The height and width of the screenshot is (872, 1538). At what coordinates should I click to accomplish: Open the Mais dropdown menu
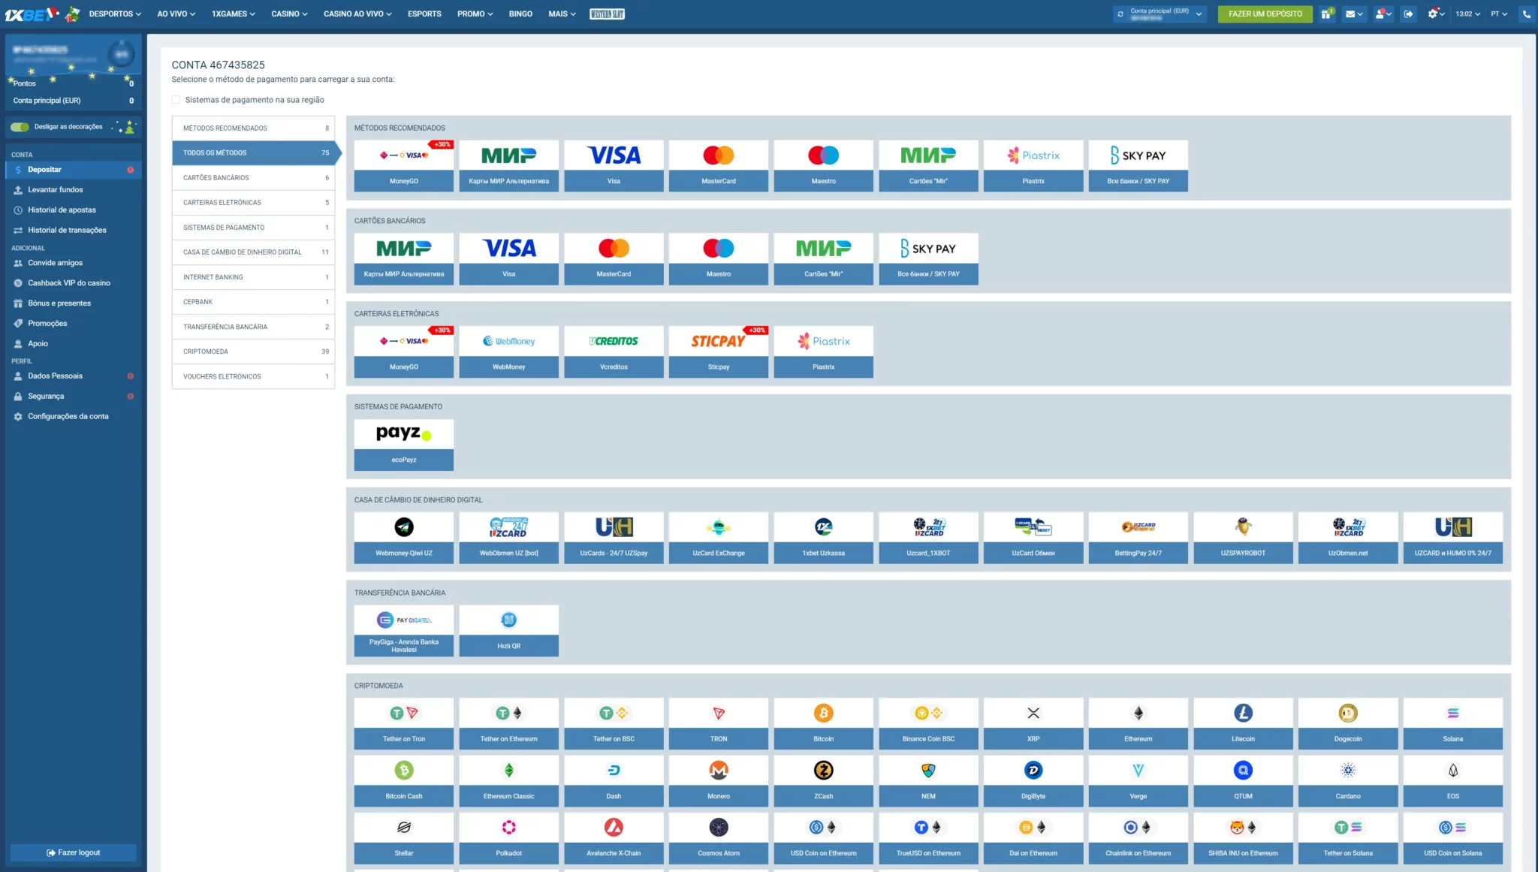tap(562, 14)
